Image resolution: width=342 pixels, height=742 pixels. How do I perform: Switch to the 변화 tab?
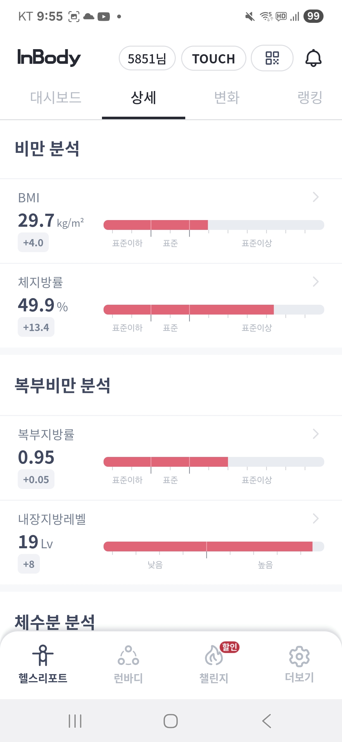point(227,97)
